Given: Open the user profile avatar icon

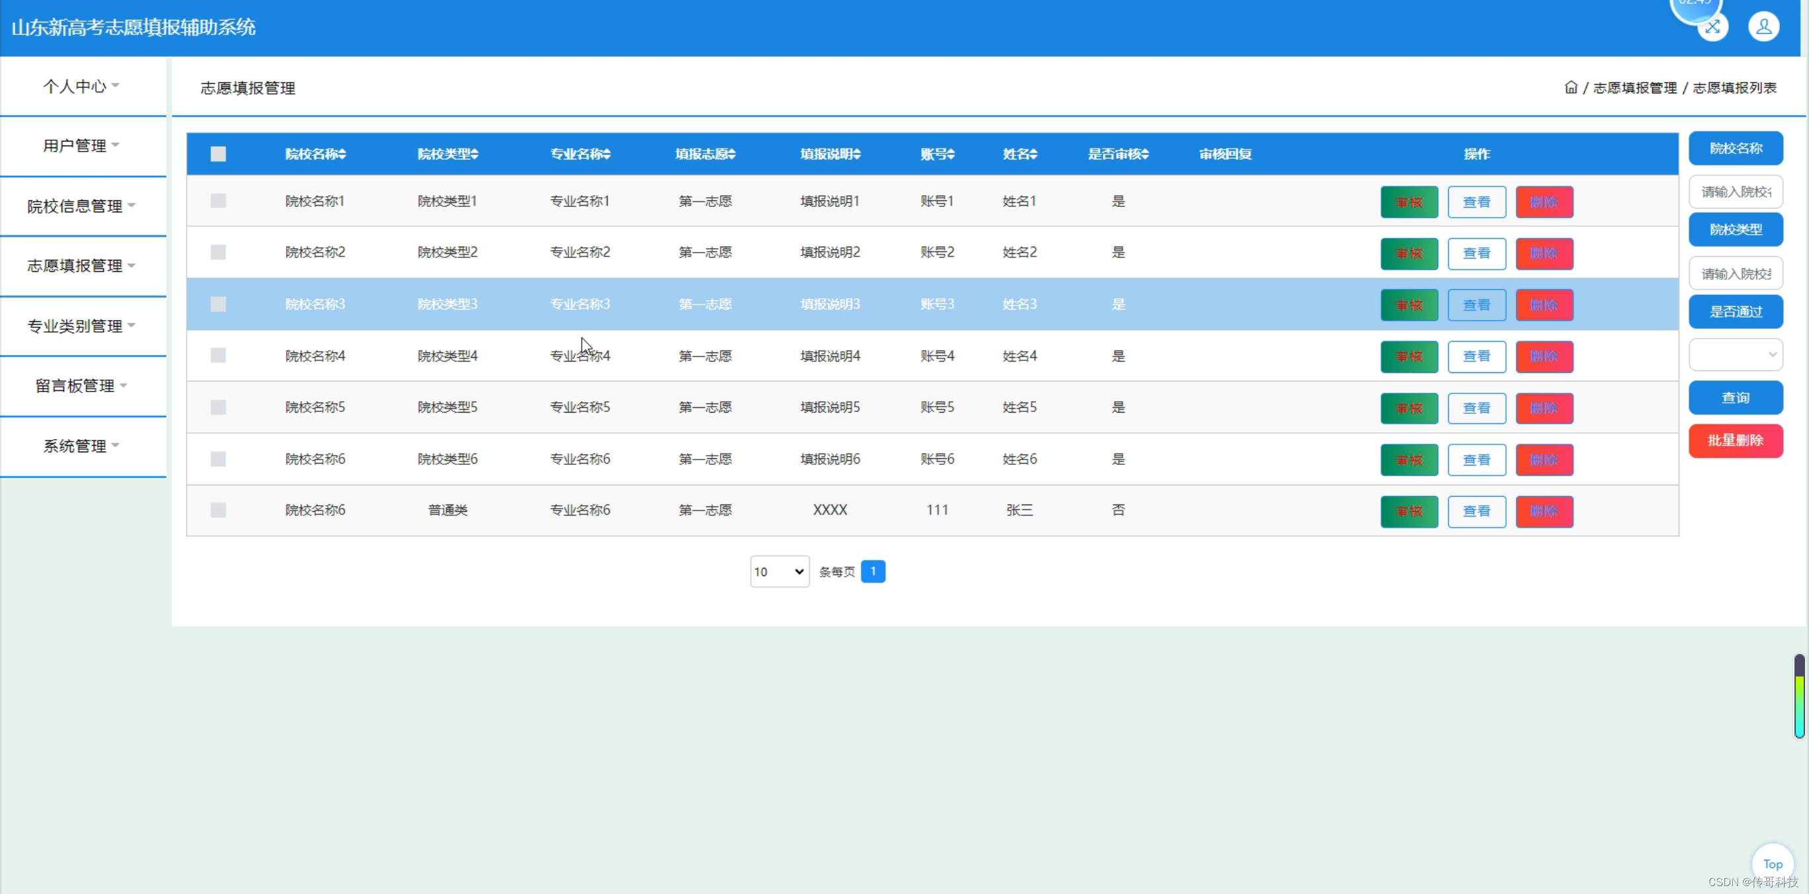Looking at the screenshot, I should coord(1763,27).
